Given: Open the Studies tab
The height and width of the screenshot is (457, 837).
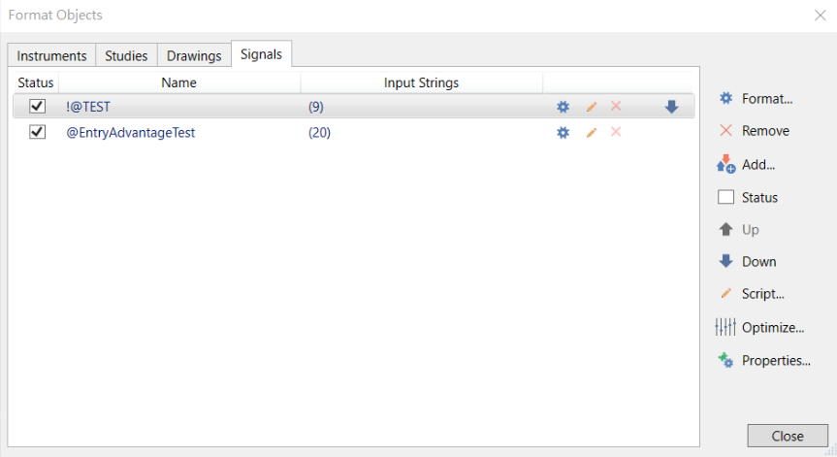Looking at the screenshot, I should coord(126,55).
